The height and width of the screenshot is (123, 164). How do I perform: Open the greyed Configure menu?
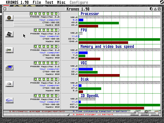79,2
